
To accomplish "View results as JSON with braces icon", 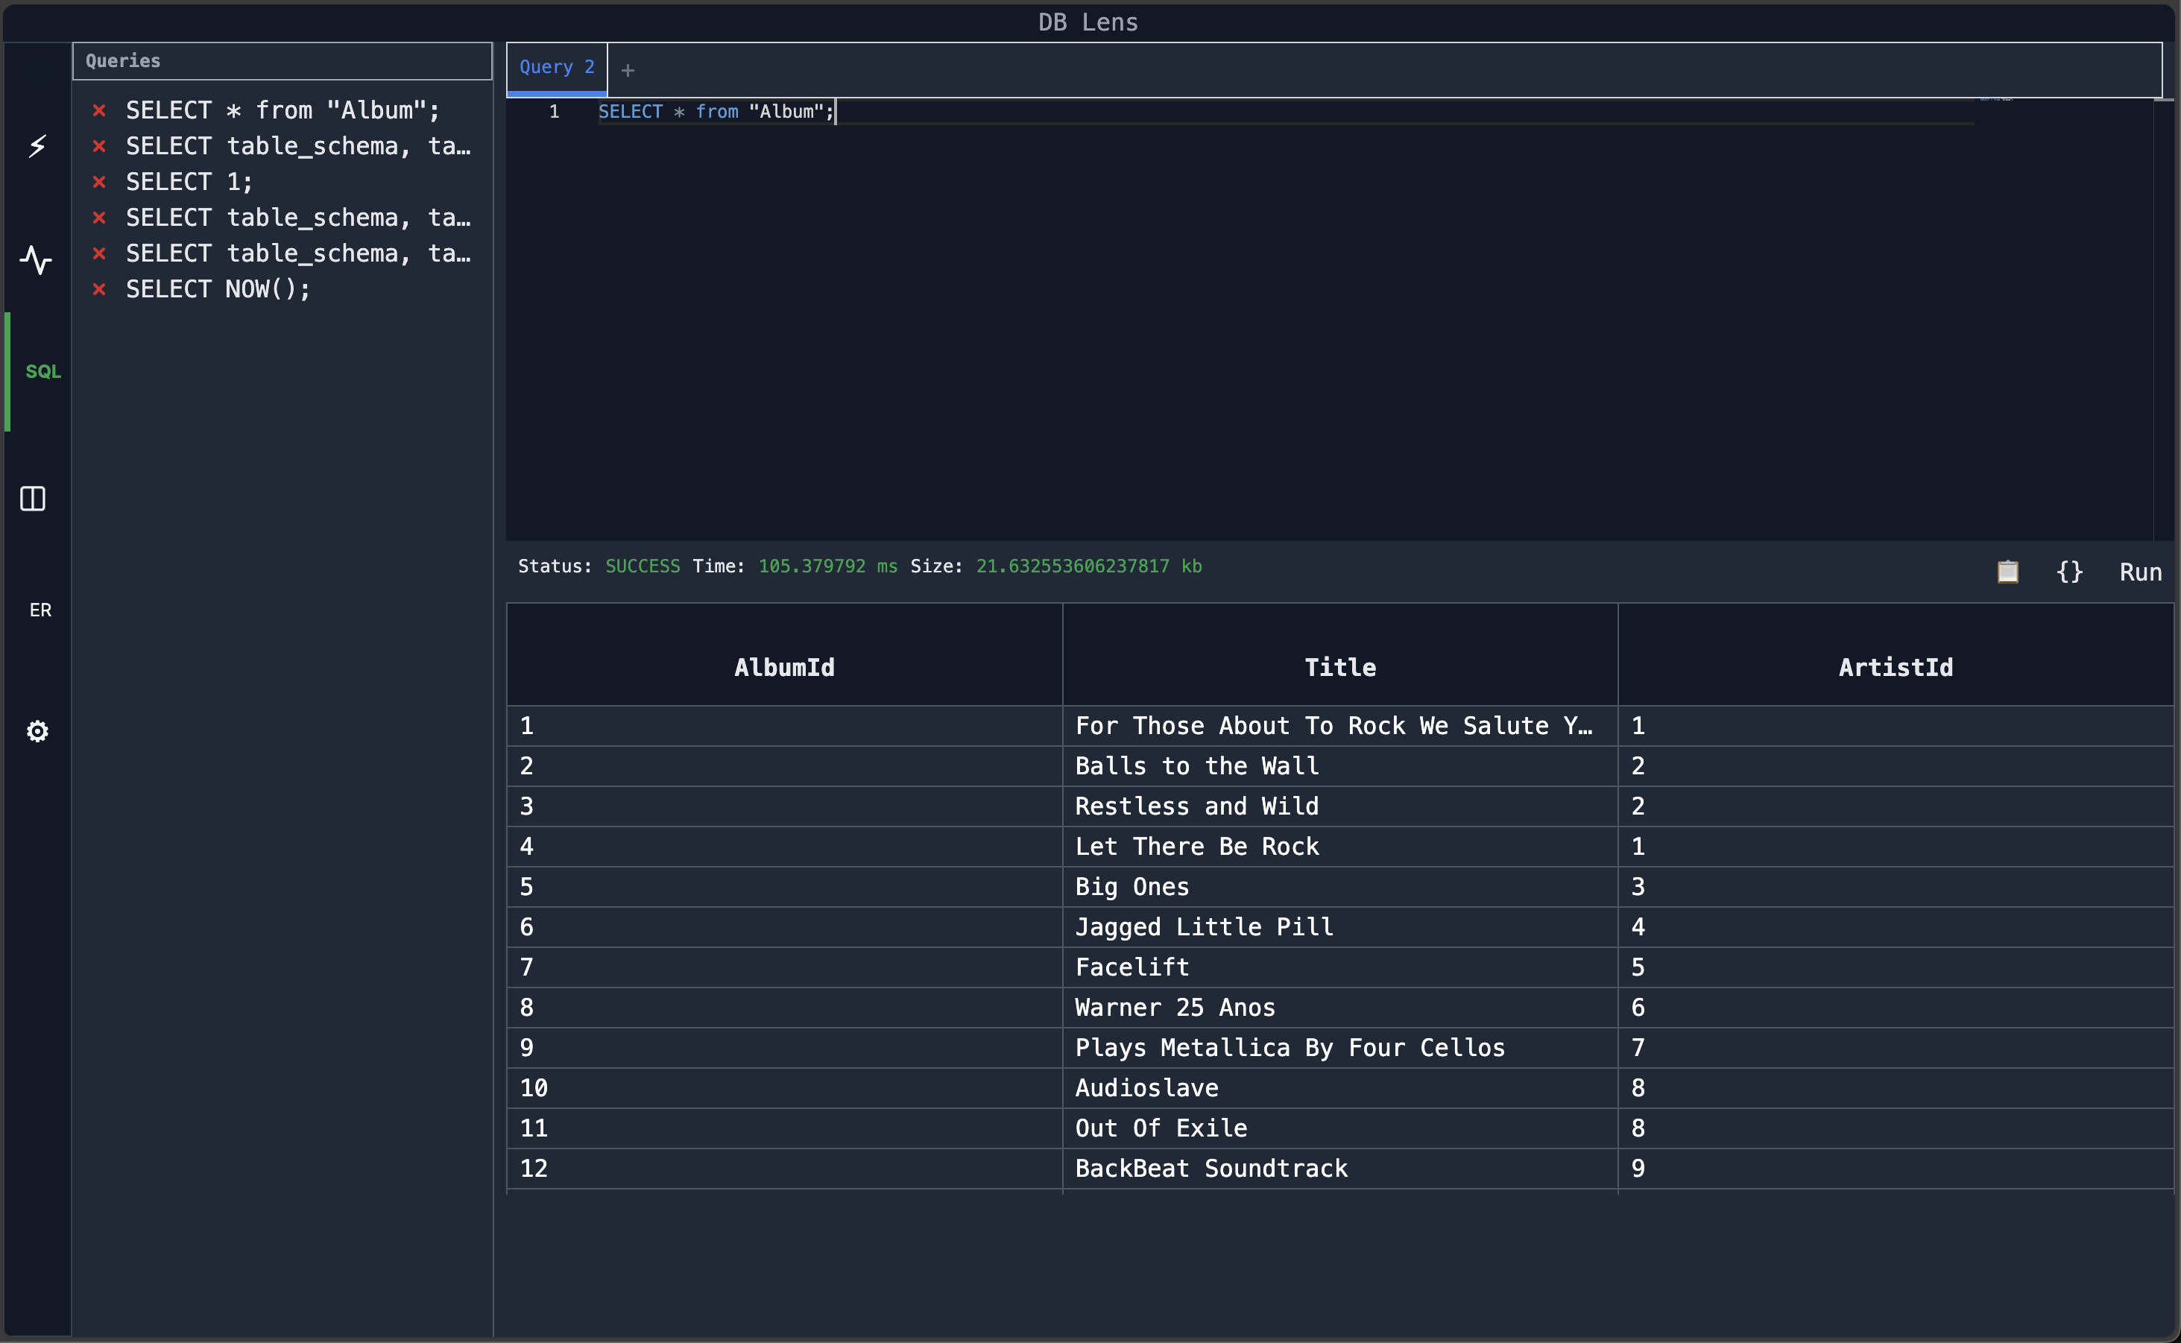I will click(2070, 571).
